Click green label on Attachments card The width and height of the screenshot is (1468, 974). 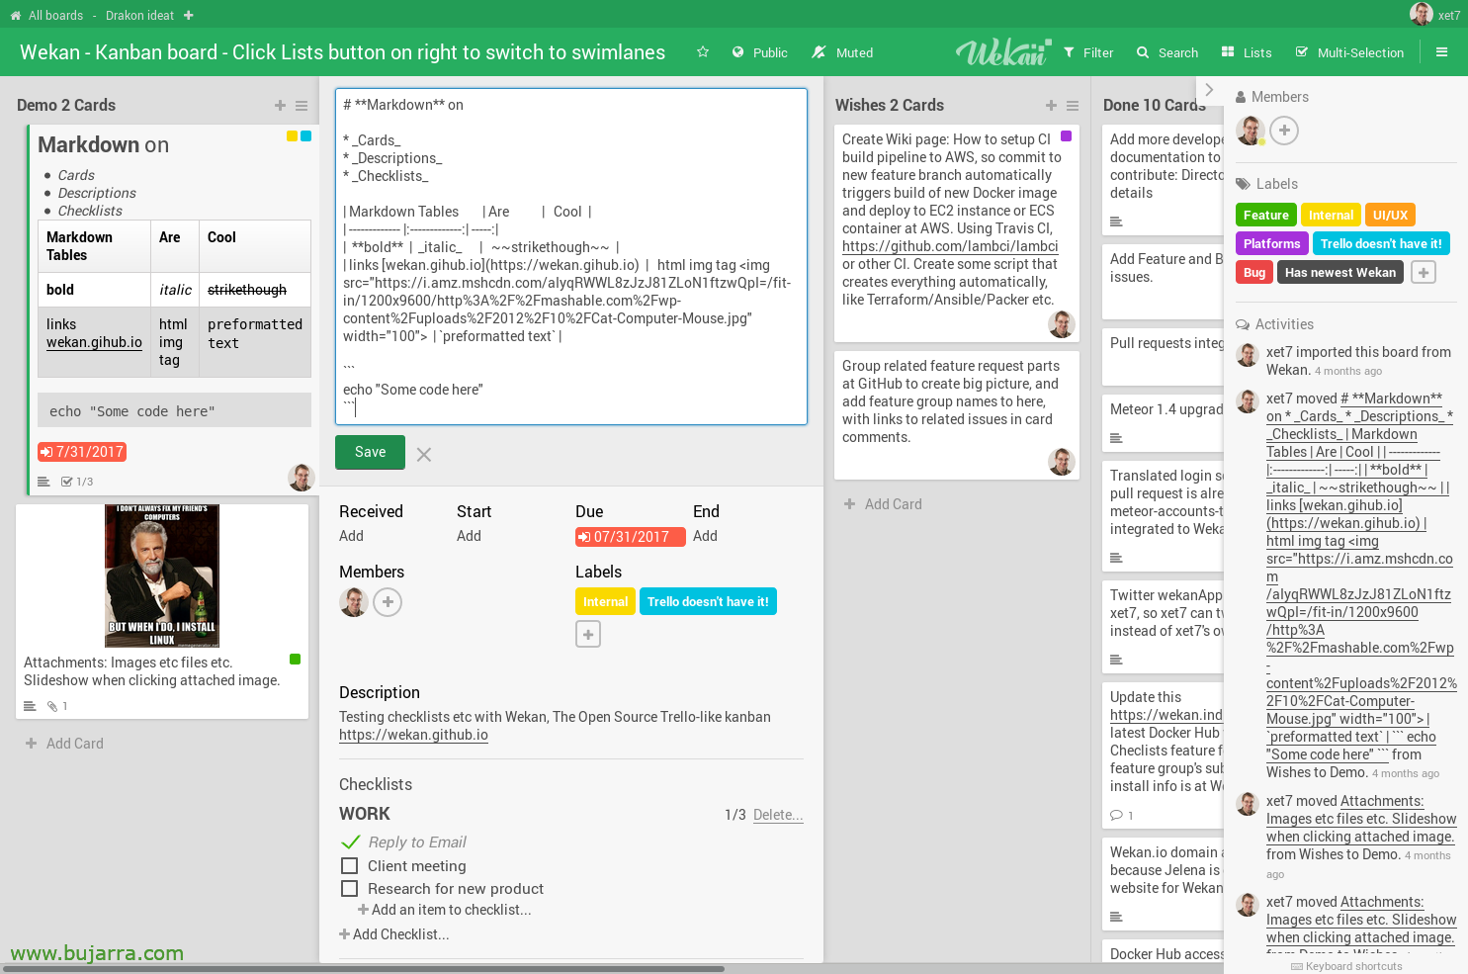coord(295,659)
